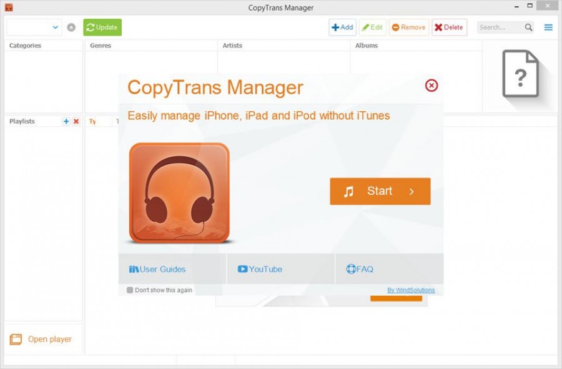Open the hamburger menu icon
562x369 pixels.
(x=548, y=27)
